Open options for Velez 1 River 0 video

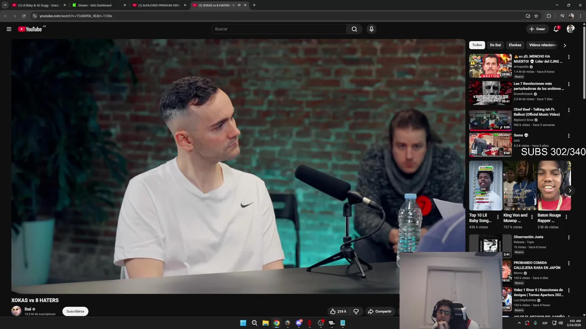tap(569, 291)
